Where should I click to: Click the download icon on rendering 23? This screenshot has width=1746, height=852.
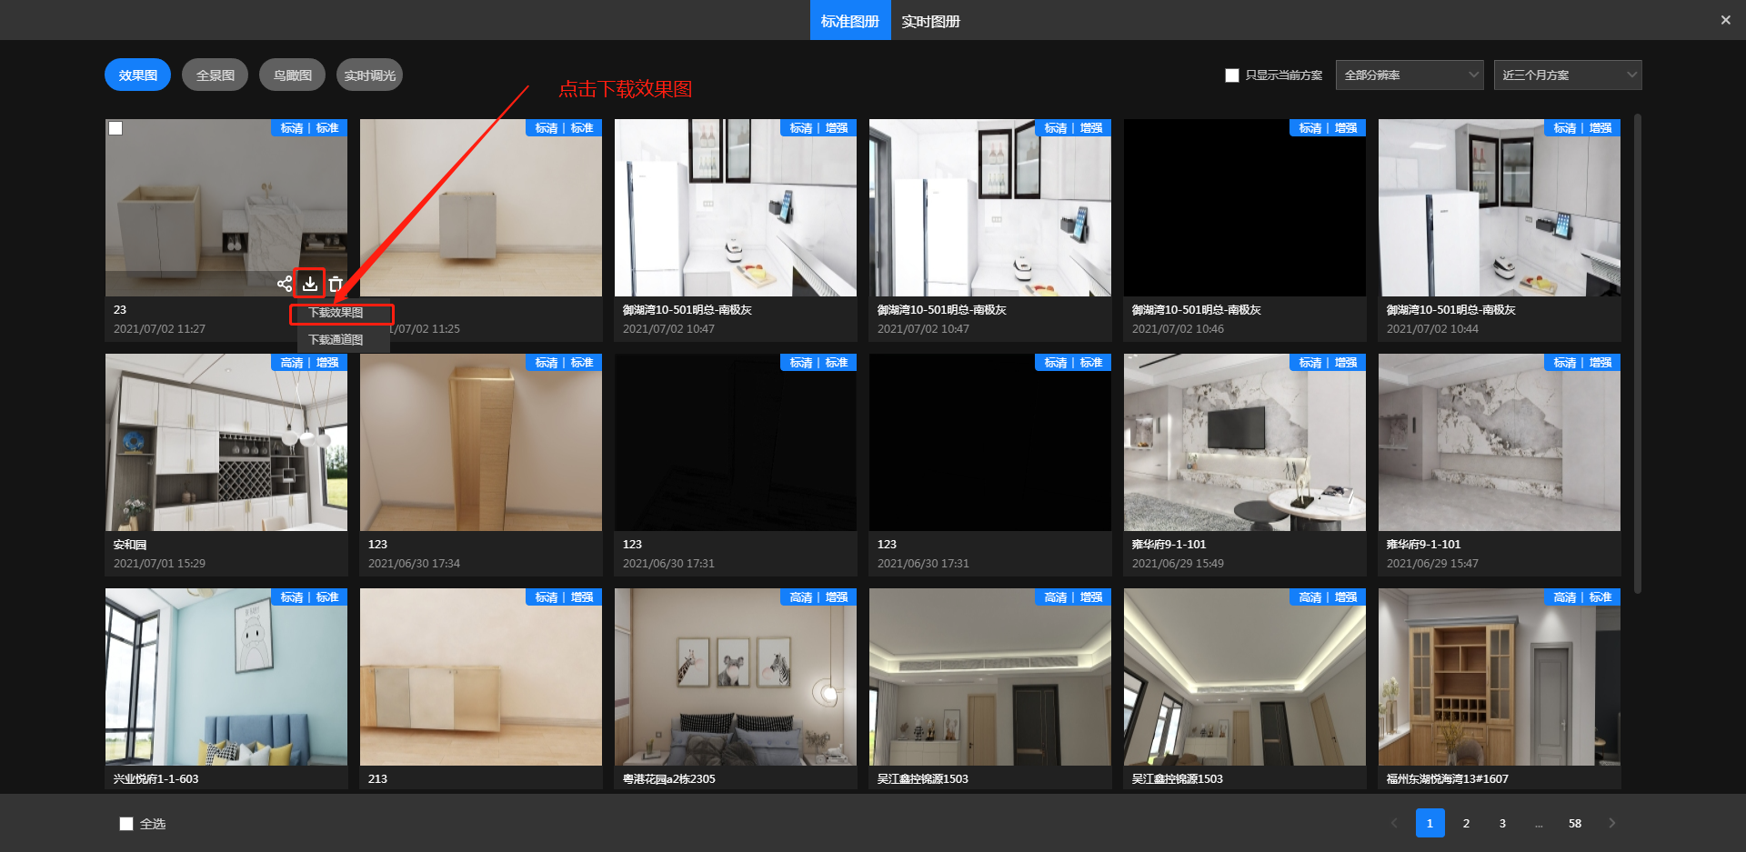pyautogui.click(x=310, y=284)
